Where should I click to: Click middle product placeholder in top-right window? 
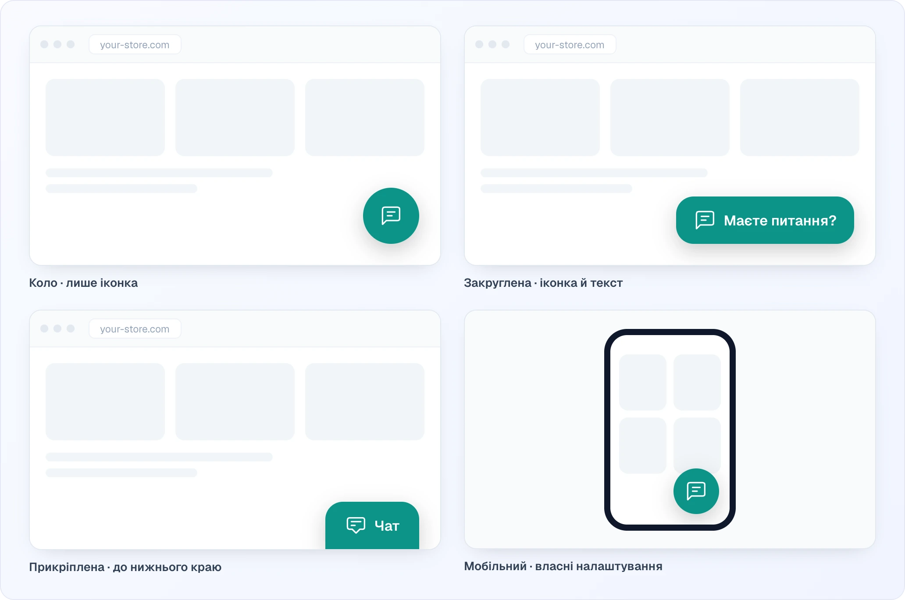(x=670, y=118)
